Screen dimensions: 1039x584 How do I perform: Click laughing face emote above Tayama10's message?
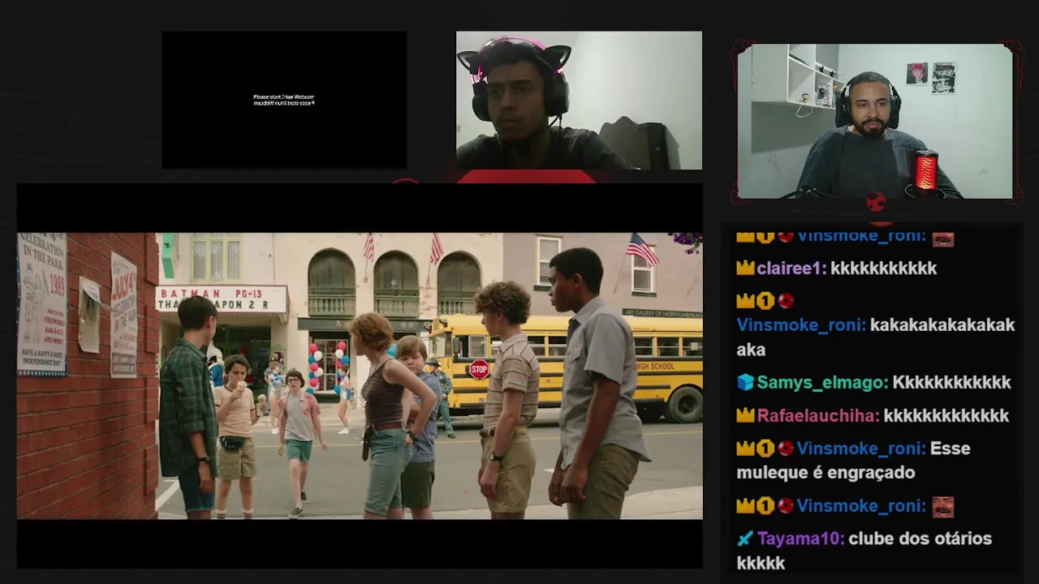pos(942,506)
